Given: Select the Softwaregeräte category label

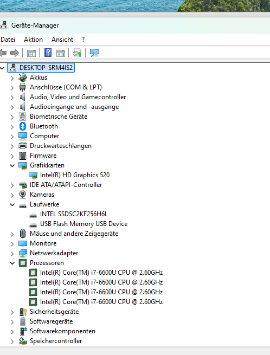Looking at the screenshot, I should pyautogui.click(x=51, y=321).
